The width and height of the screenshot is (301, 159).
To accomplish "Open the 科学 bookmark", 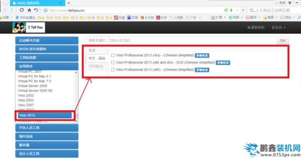I will click(x=162, y=18).
